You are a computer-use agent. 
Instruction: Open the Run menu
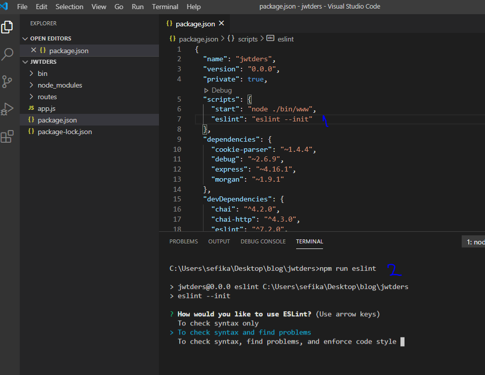(138, 7)
